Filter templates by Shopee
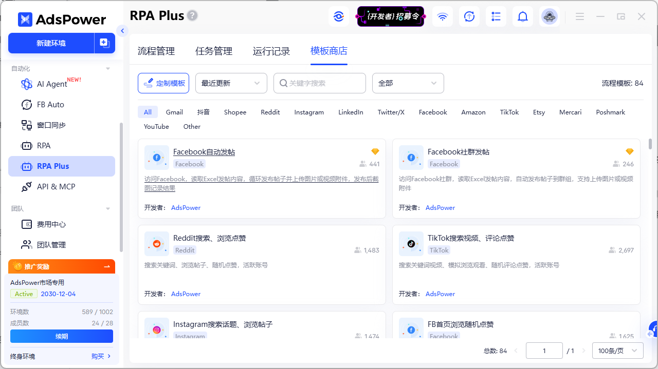 pos(235,112)
